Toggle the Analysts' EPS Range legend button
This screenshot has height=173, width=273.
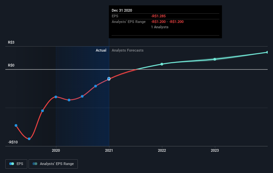tap(53, 164)
